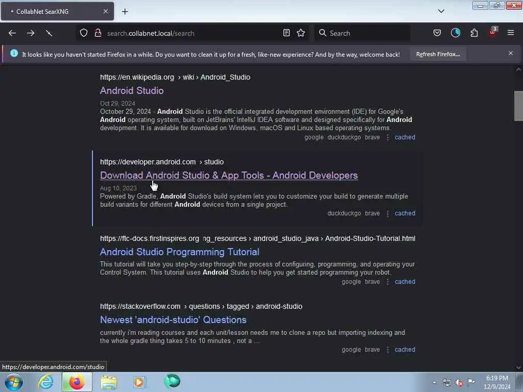Select Firefox in the taskbar
The height and width of the screenshot is (392, 523).
(x=77, y=382)
